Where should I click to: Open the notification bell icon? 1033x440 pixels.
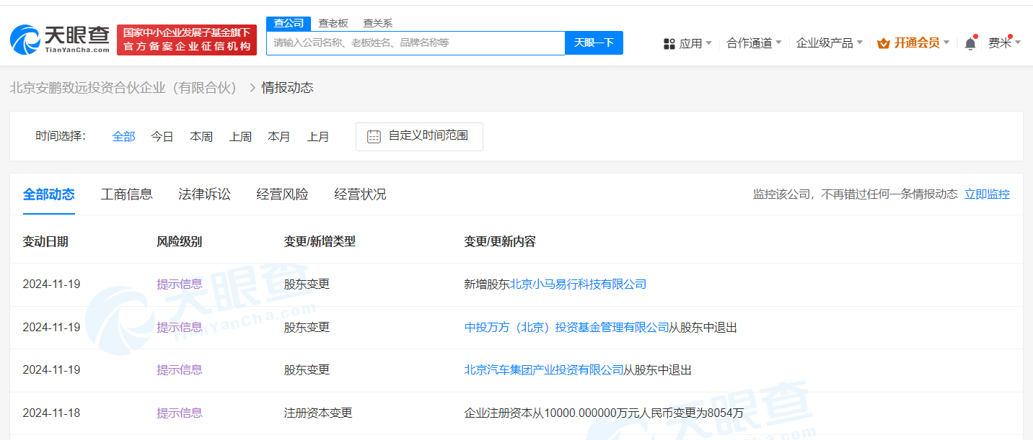point(970,43)
